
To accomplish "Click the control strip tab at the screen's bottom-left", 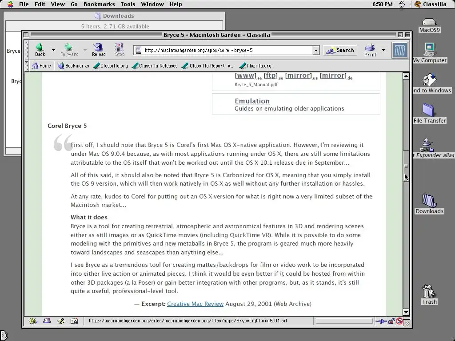I will [4, 336].
